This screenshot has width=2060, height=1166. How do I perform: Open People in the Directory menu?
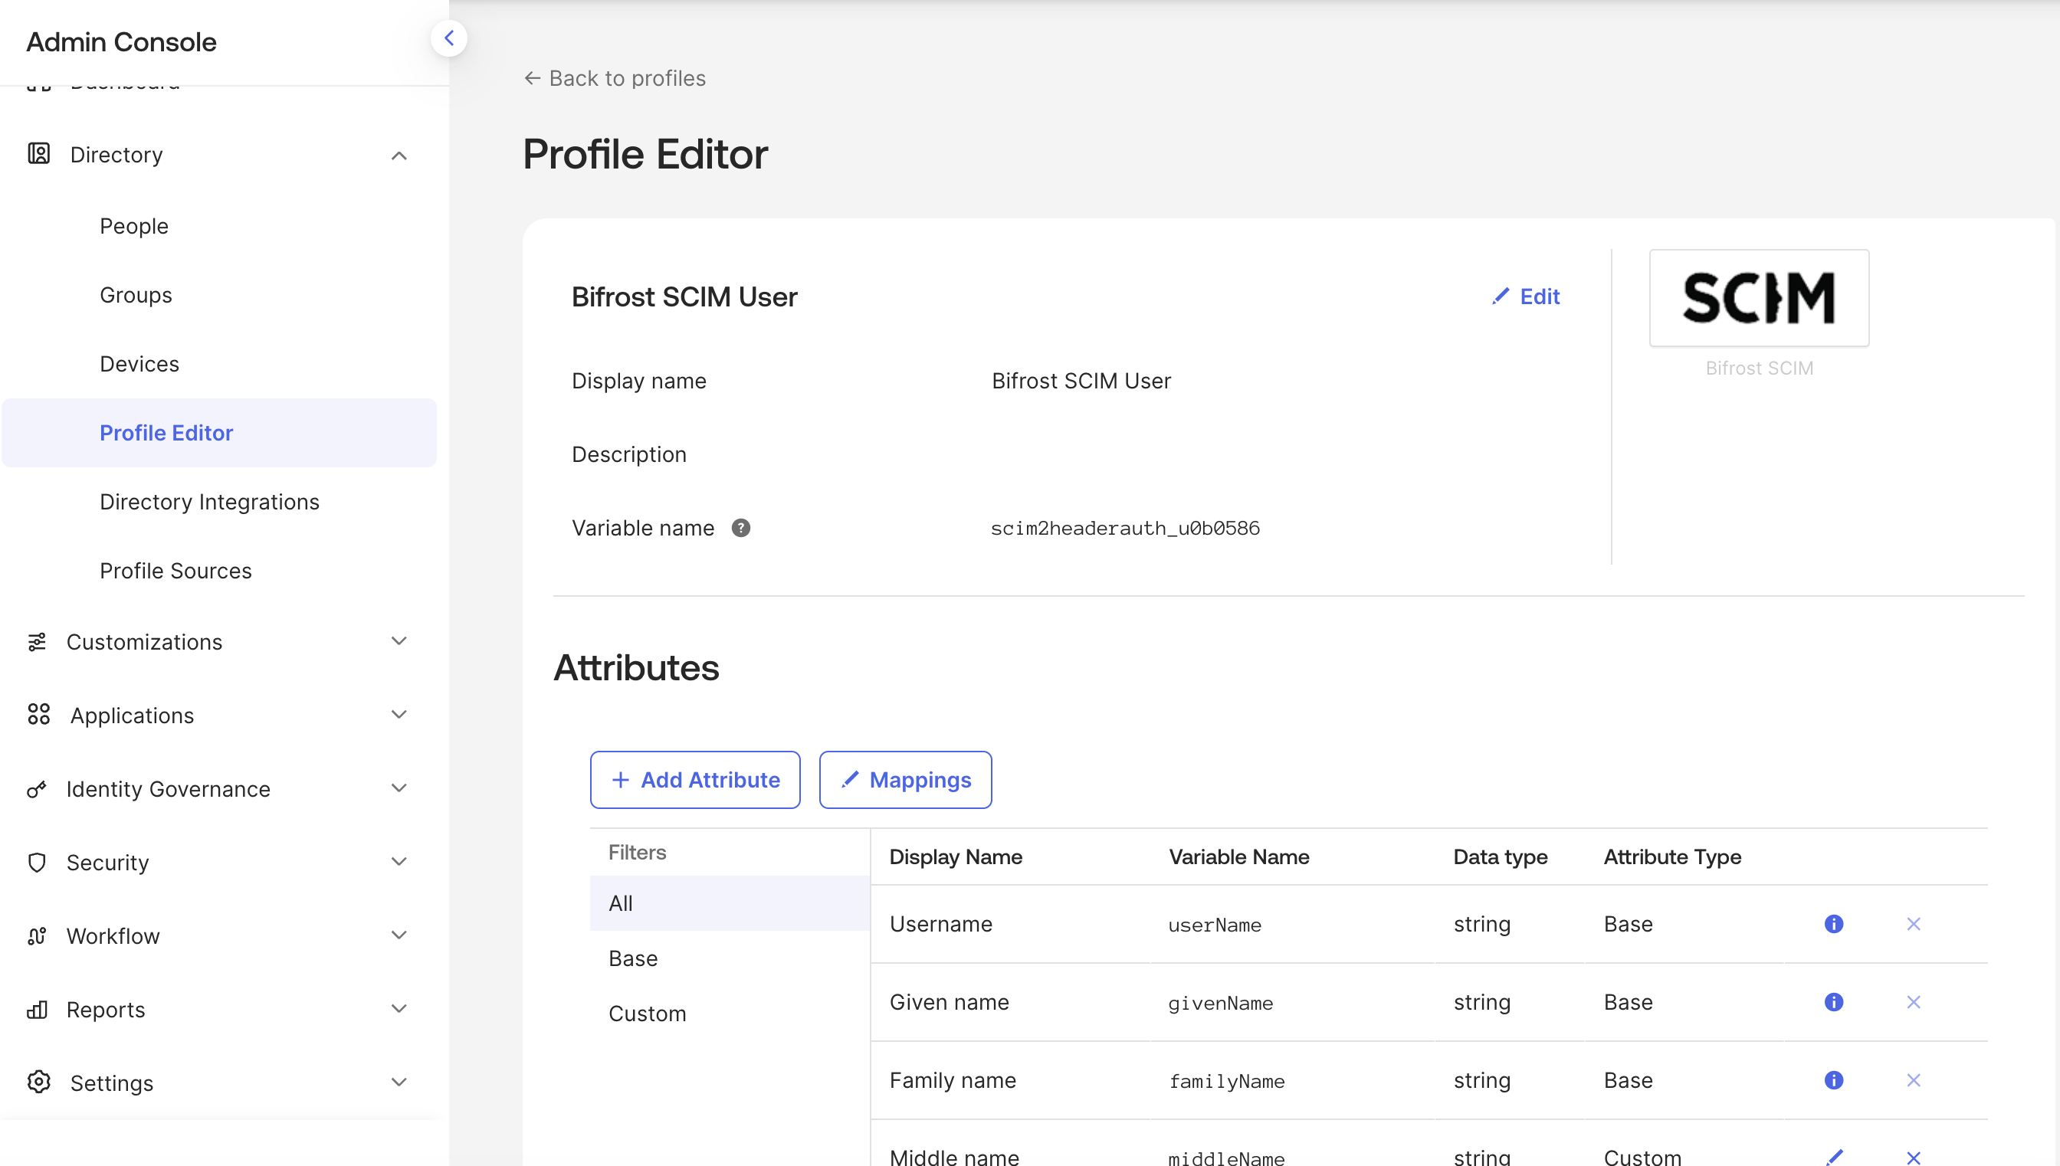[x=134, y=226]
